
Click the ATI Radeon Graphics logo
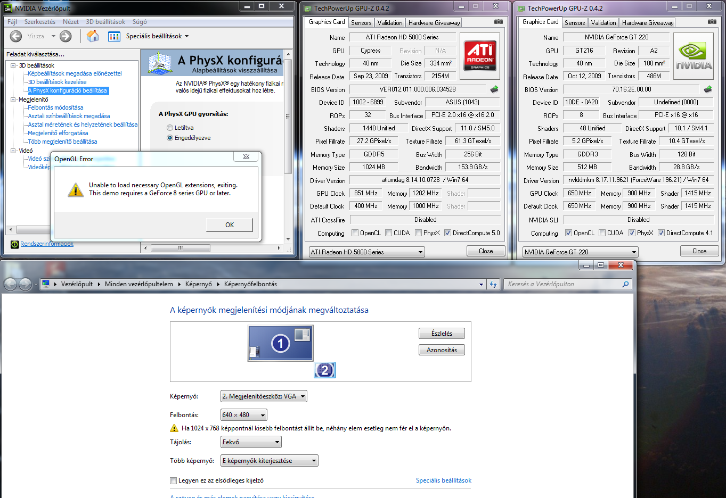480,56
